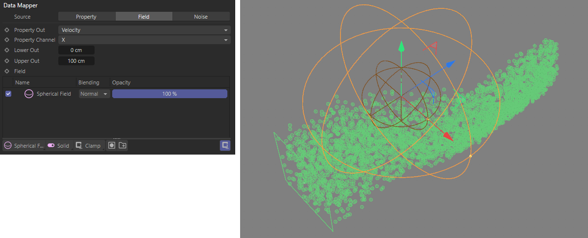Uncheck the Spherical Field layer checkbox
Image resolution: width=588 pixels, height=238 pixels.
(8, 94)
